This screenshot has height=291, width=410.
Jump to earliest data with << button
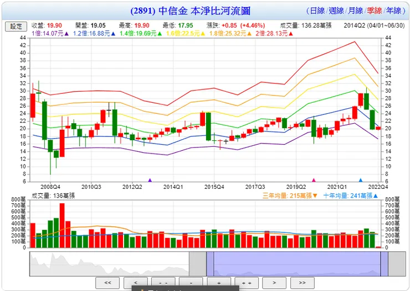tap(107, 283)
